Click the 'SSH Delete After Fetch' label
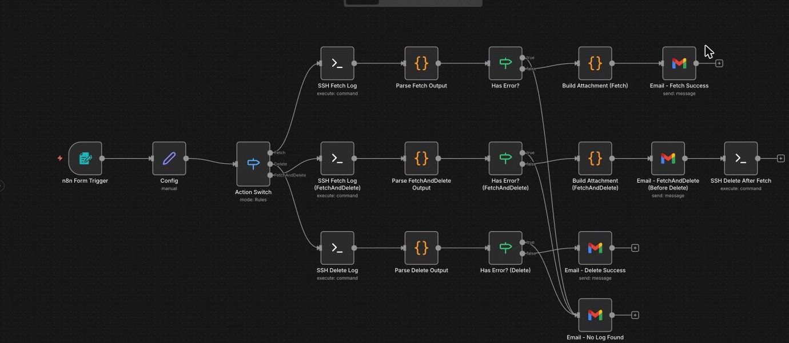The height and width of the screenshot is (343, 789). tap(741, 181)
